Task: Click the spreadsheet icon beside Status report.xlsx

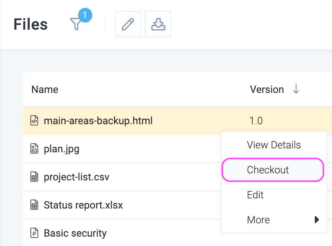Action: (34, 205)
